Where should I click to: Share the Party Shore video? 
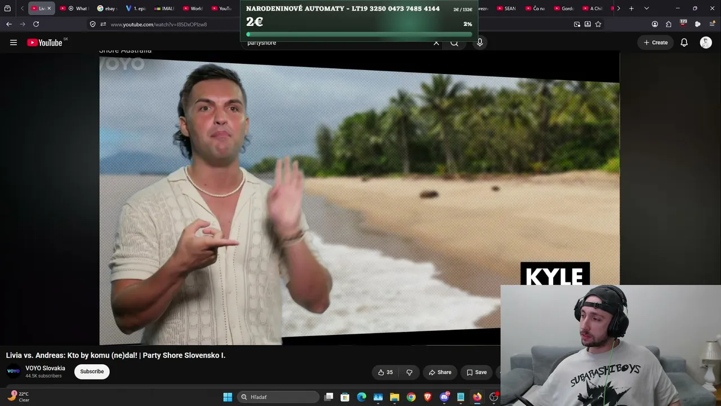tap(440, 372)
